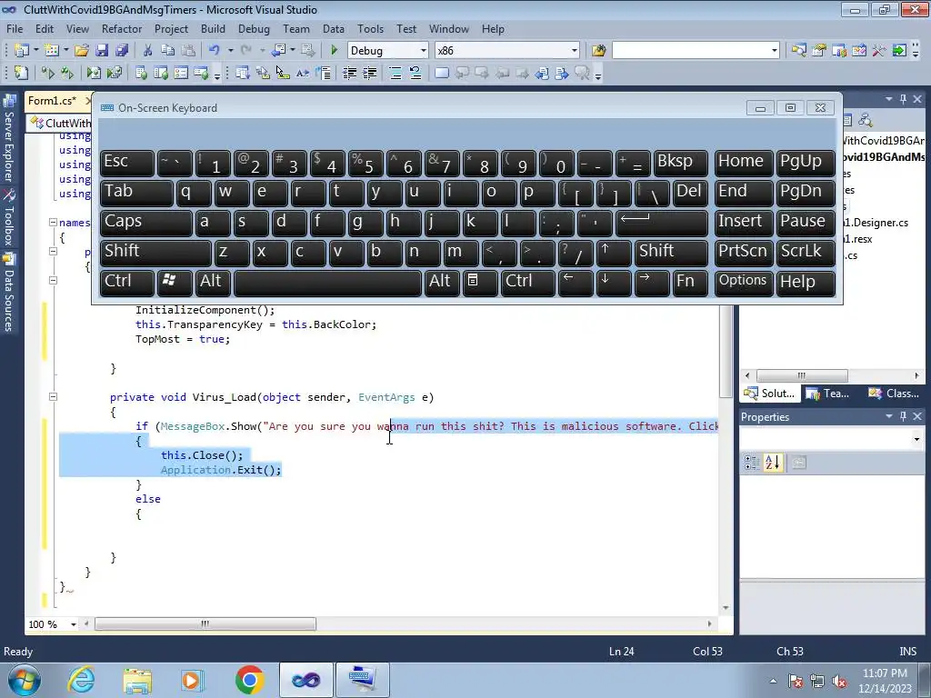Image resolution: width=931 pixels, height=698 pixels.
Task: Switch Properties panel to Alphabetical view
Action: (x=773, y=463)
